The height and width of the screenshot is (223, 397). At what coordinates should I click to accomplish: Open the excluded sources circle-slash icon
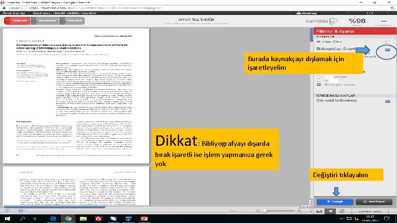point(342,211)
